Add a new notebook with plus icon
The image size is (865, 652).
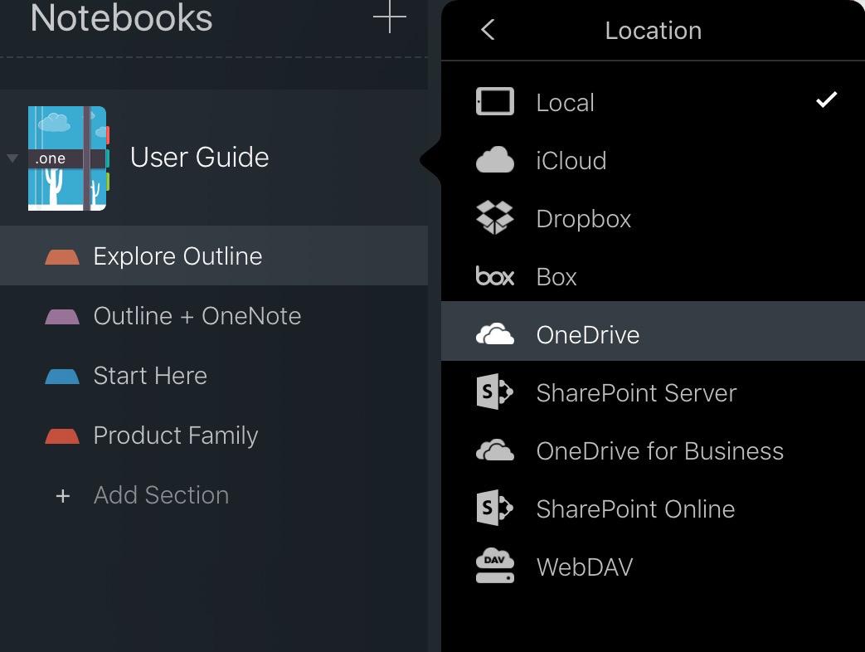[x=390, y=17]
